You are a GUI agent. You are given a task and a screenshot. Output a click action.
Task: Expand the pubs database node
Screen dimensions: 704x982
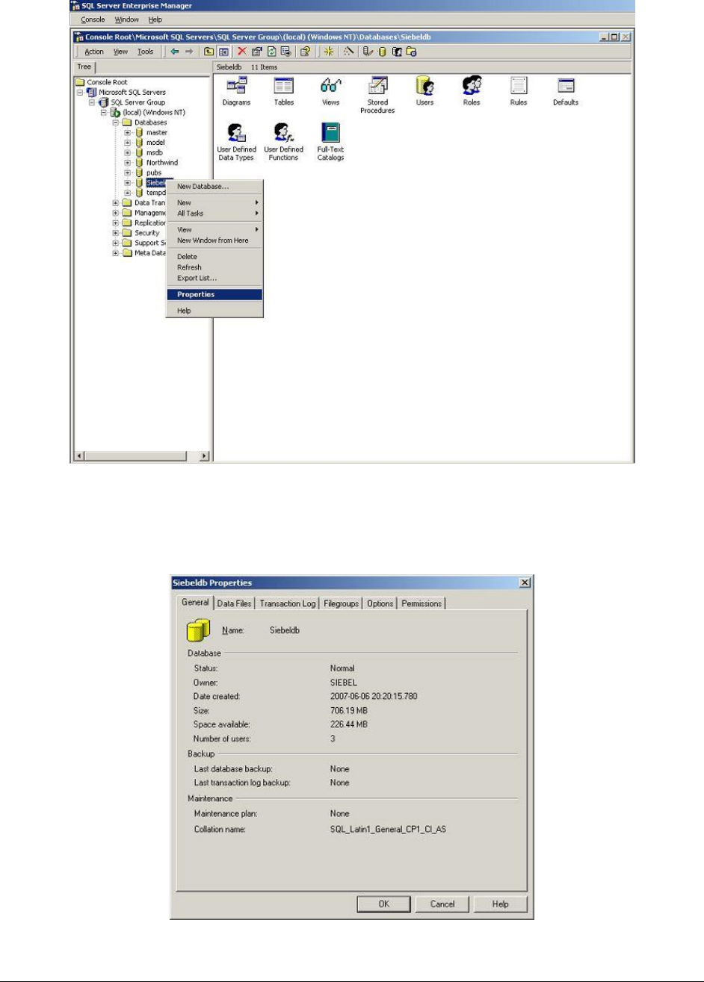tap(128, 173)
